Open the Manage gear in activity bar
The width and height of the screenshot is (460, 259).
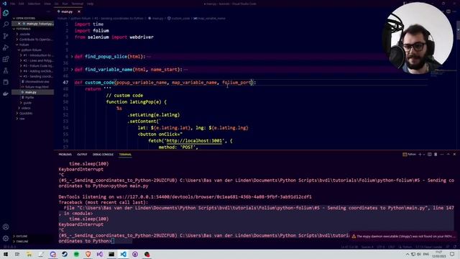click(6, 238)
